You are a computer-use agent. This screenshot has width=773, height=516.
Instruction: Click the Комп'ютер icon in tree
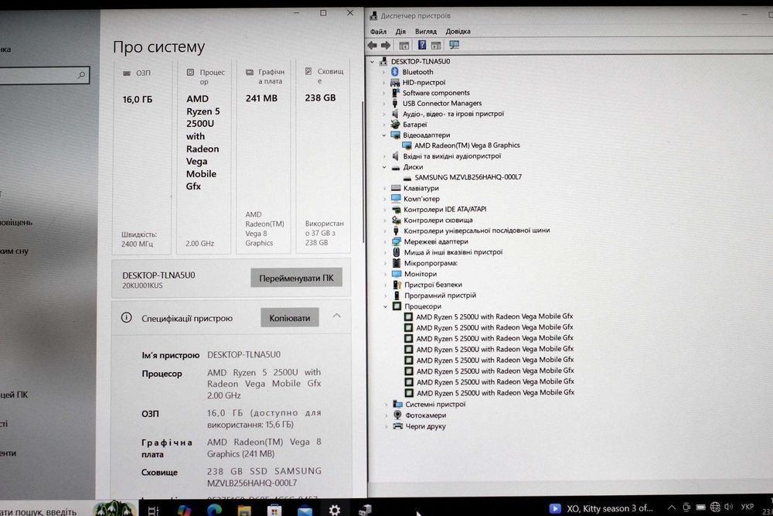(x=396, y=199)
